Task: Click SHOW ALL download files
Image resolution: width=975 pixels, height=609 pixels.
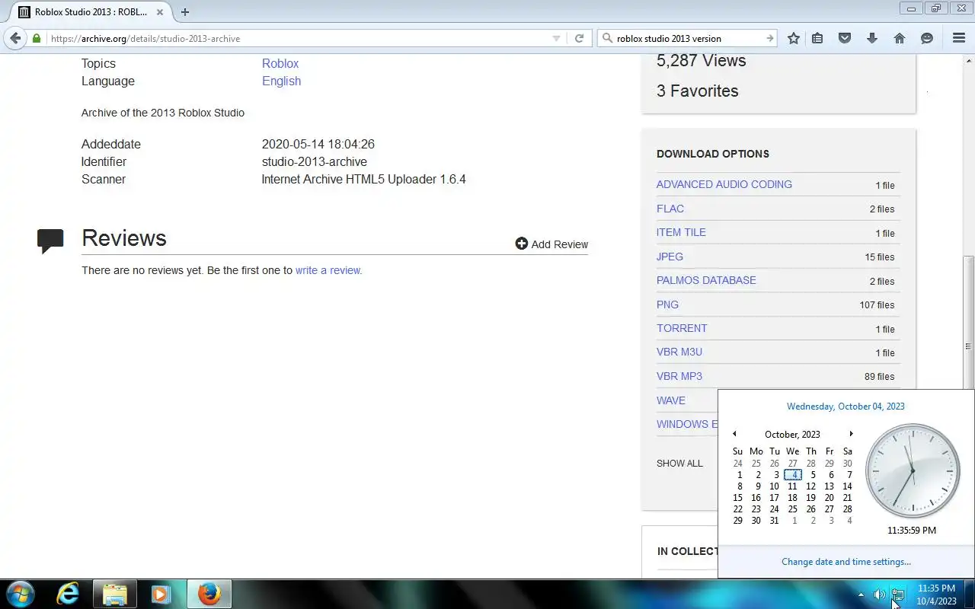Action: click(679, 464)
